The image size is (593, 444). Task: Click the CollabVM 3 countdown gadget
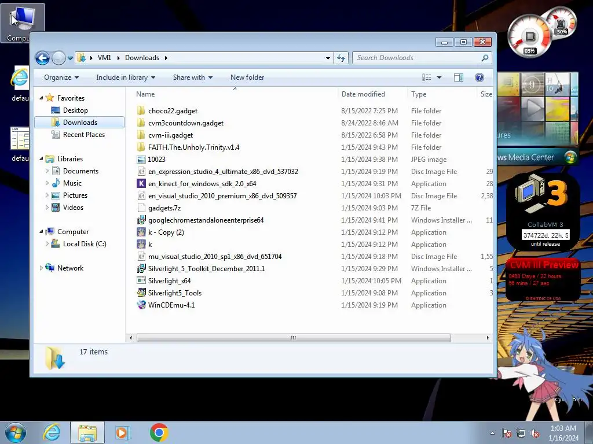[x=543, y=212]
